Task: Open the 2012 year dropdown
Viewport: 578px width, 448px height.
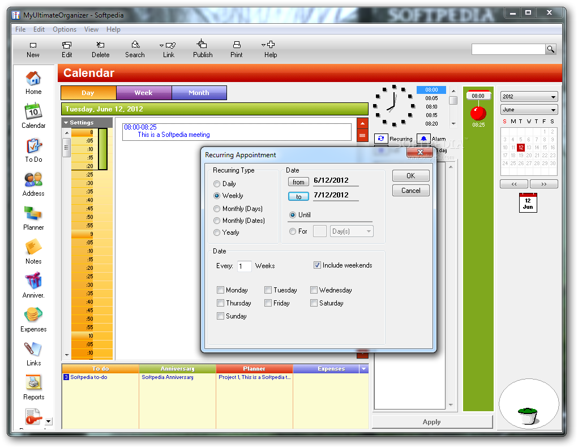Action: pyautogui.click(x=529, y=97)
